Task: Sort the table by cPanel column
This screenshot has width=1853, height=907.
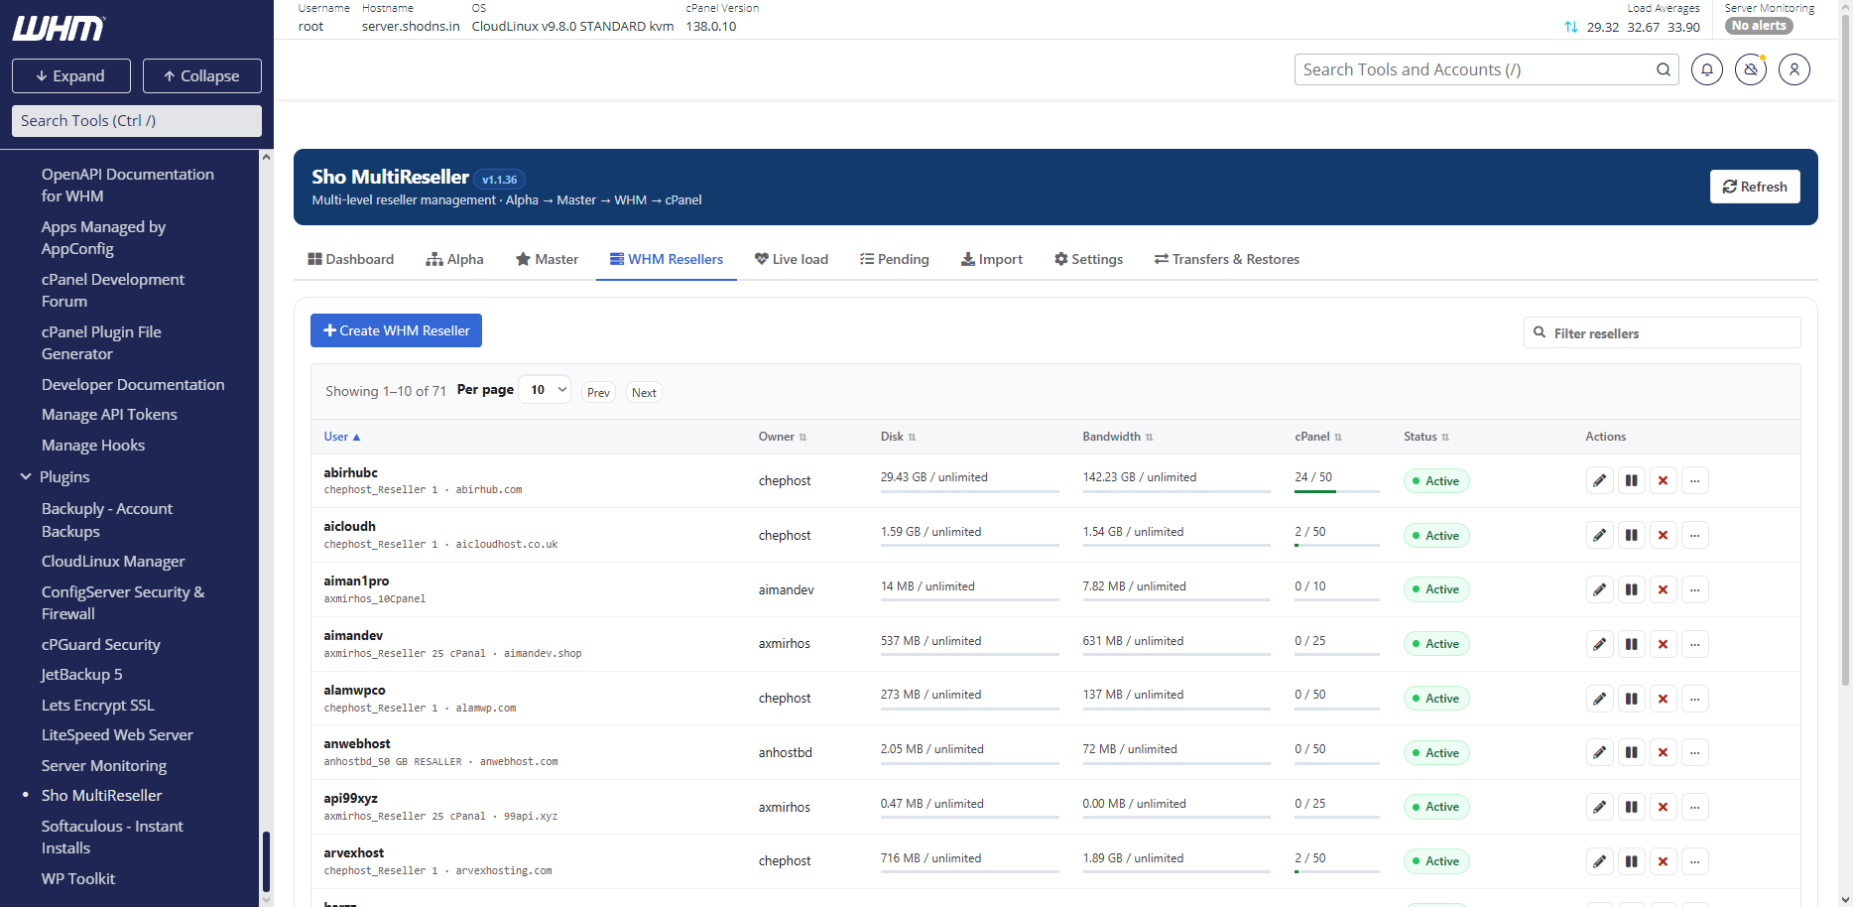Action: click(x=1318, y=437)
